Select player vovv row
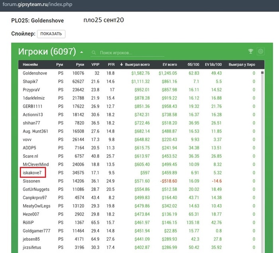Screen dimensions: 279x253 point(139,139)
